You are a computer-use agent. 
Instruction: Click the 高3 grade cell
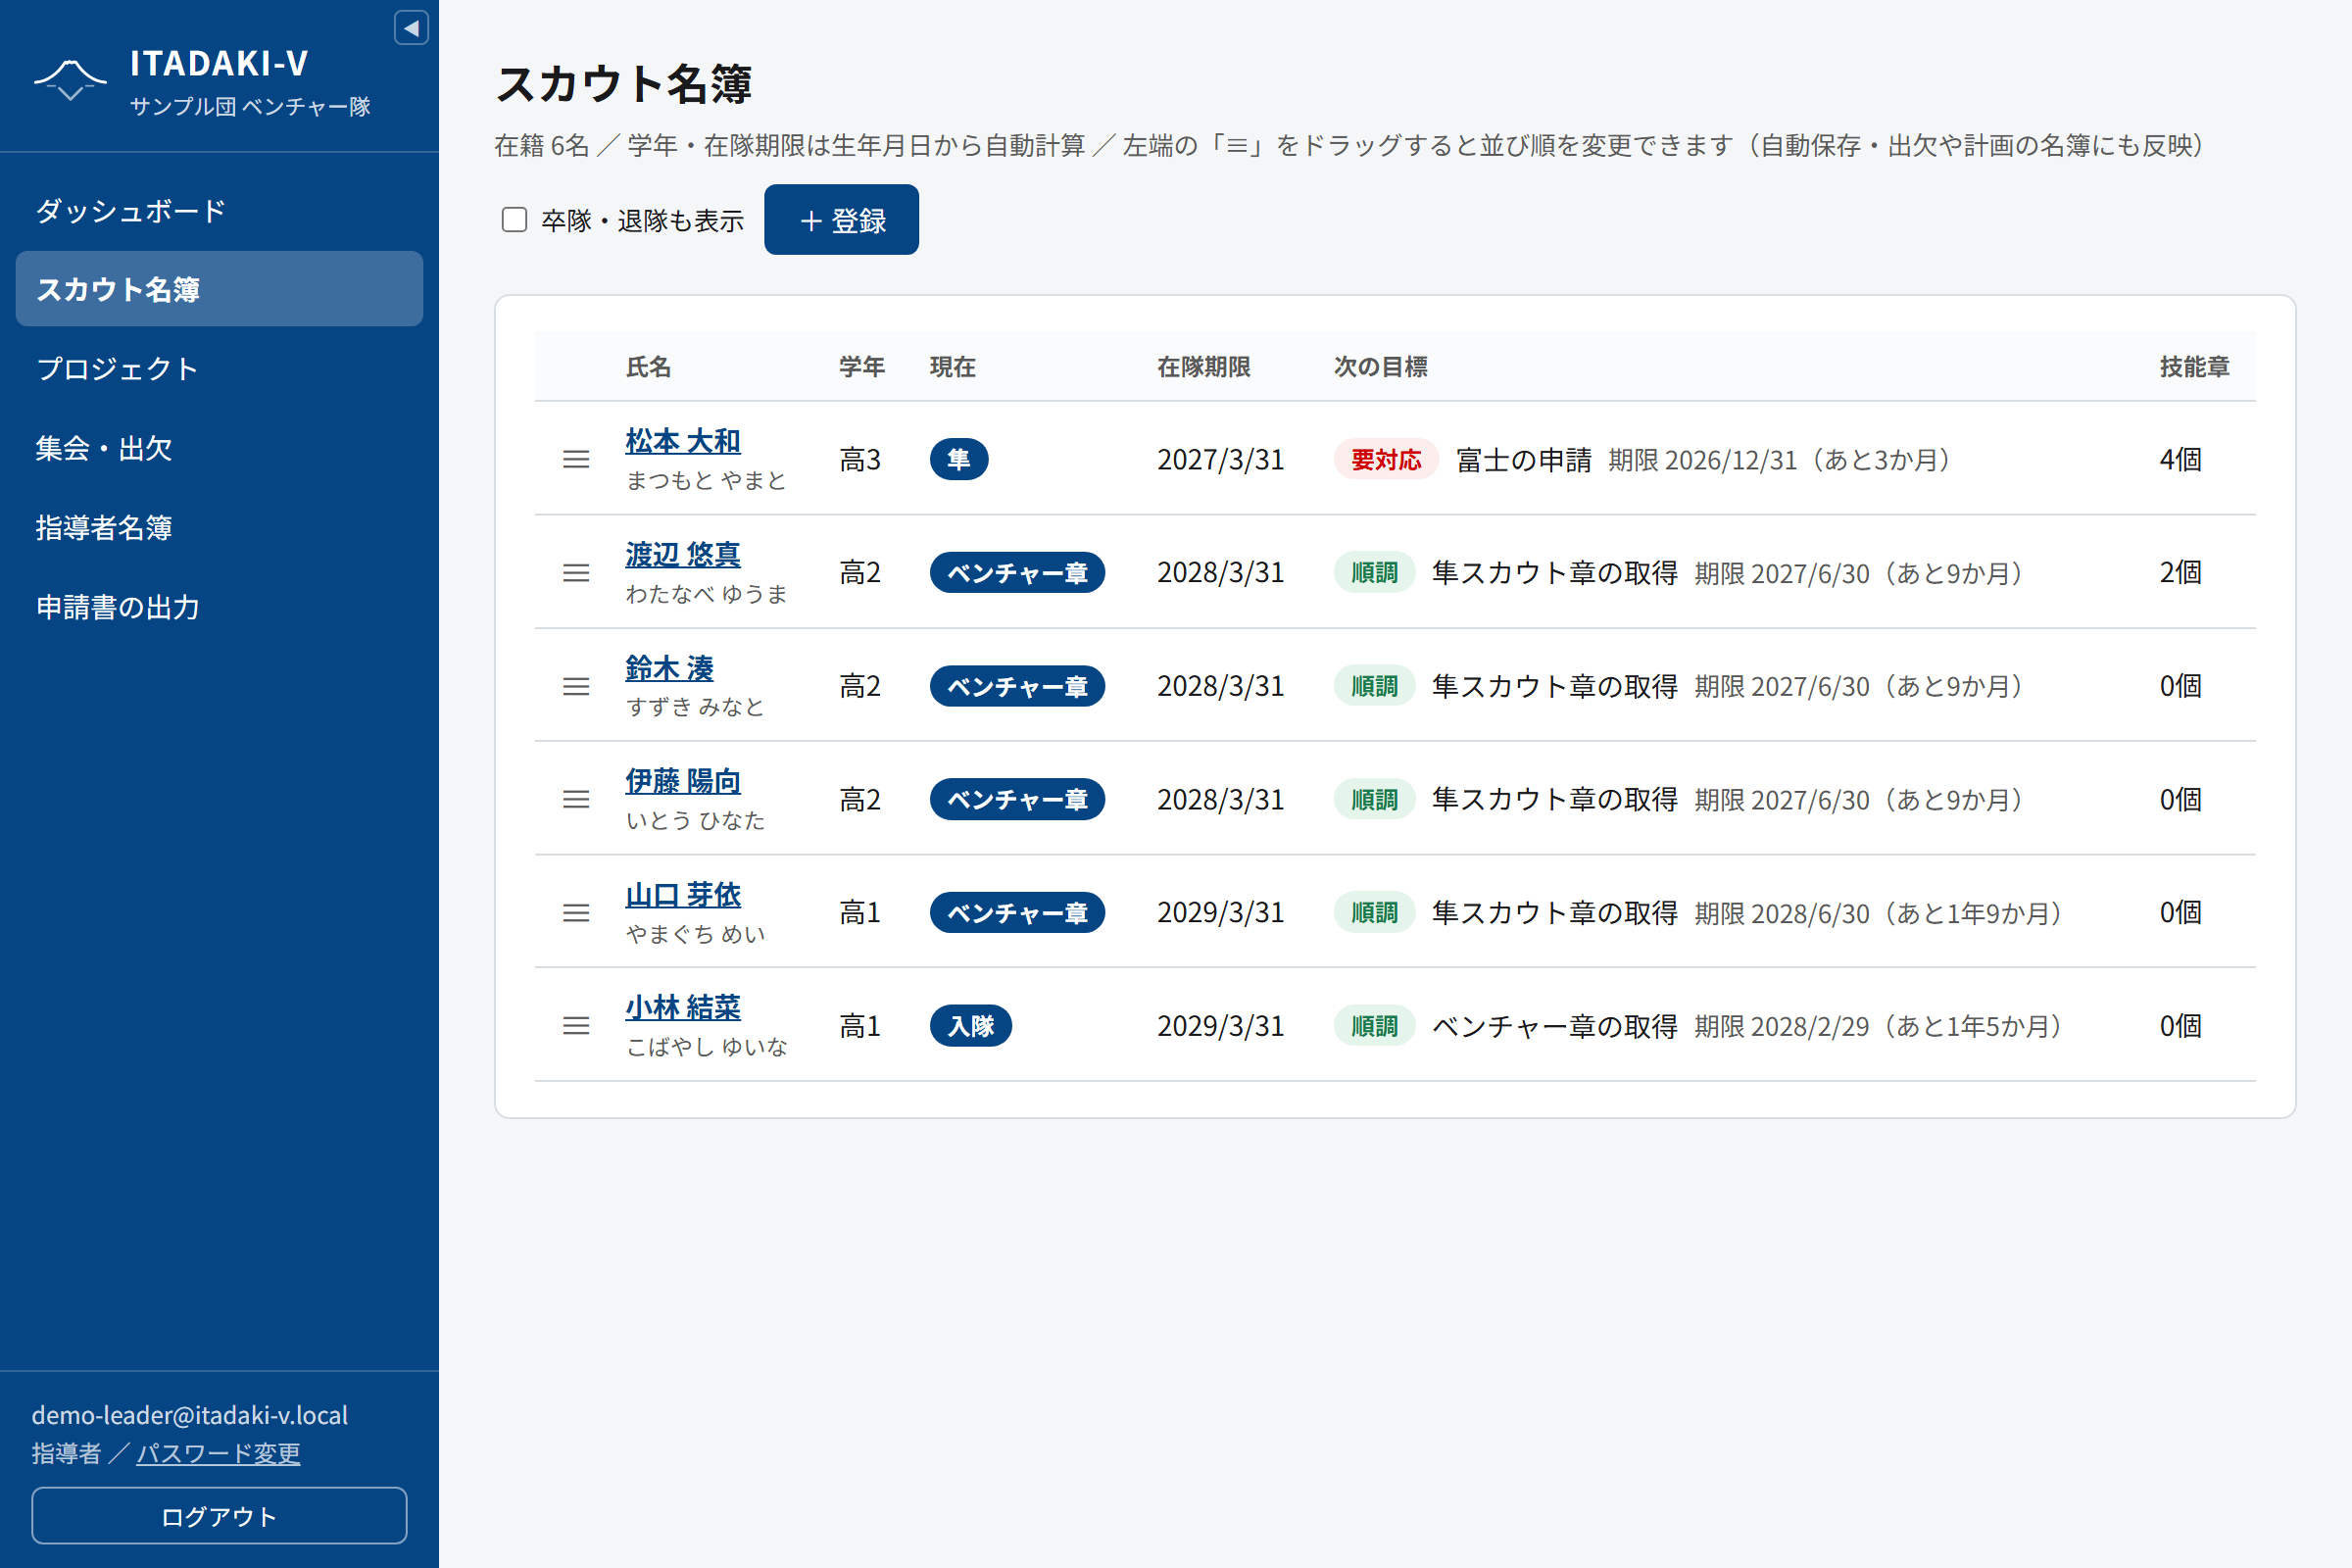tap(860, 459)
